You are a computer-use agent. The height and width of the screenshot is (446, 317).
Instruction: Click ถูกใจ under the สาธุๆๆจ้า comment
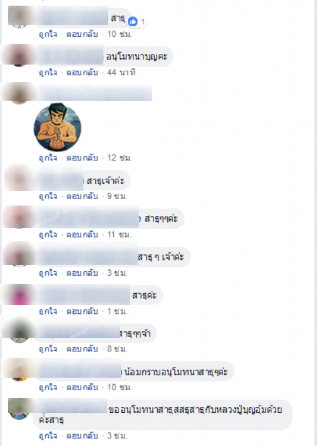[x=48, y=349]
